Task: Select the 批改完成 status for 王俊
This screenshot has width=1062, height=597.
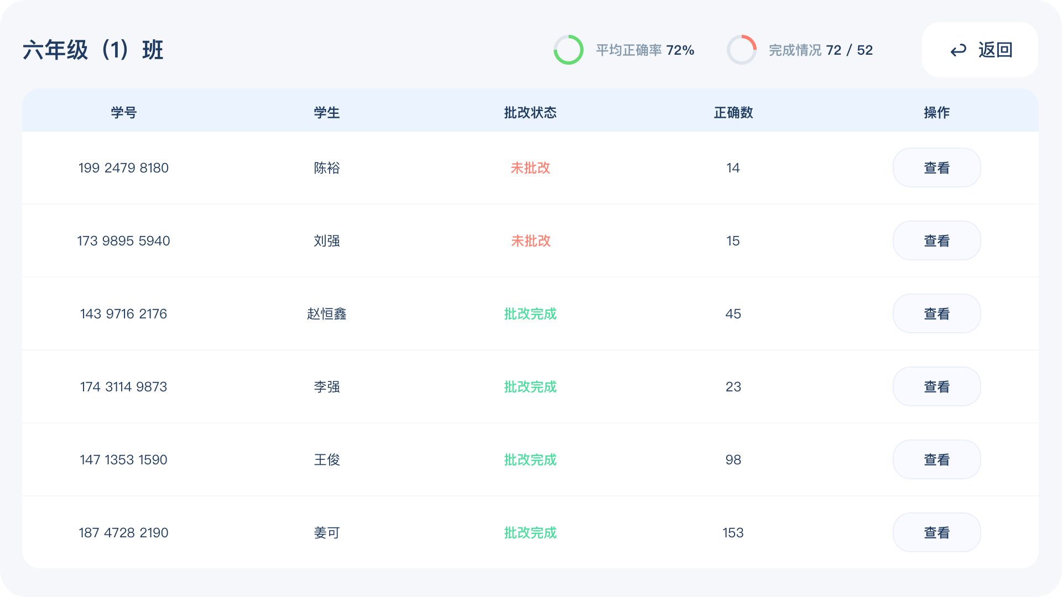Action: pos(530,460)
